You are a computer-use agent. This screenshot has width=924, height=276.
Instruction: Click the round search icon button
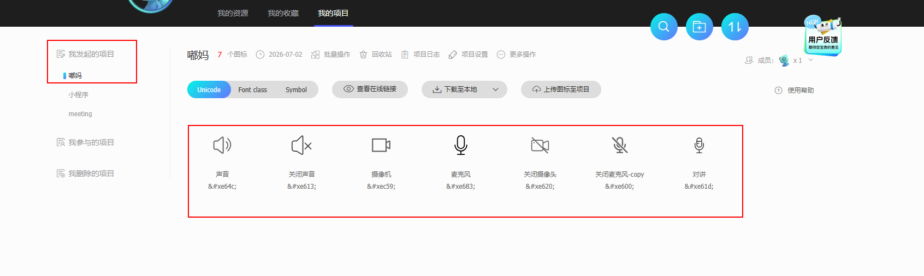click(x=664, y=27)
